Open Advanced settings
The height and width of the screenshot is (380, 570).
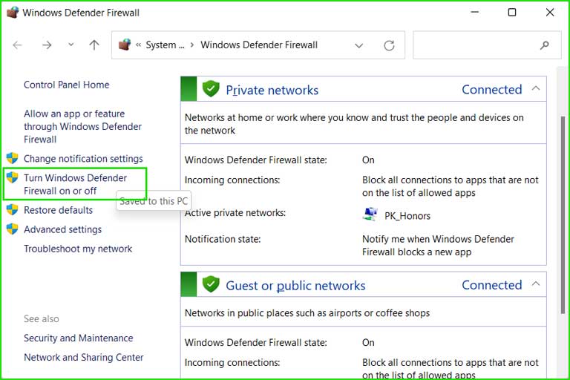tap(62, 229)
